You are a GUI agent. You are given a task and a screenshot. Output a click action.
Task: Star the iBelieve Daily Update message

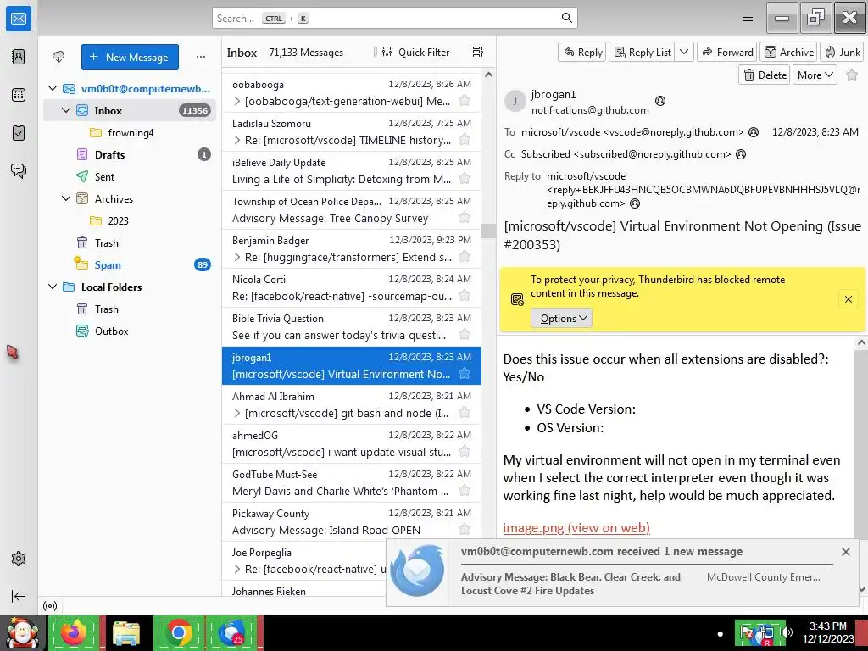pyautogui.click(x=465, y=178)
